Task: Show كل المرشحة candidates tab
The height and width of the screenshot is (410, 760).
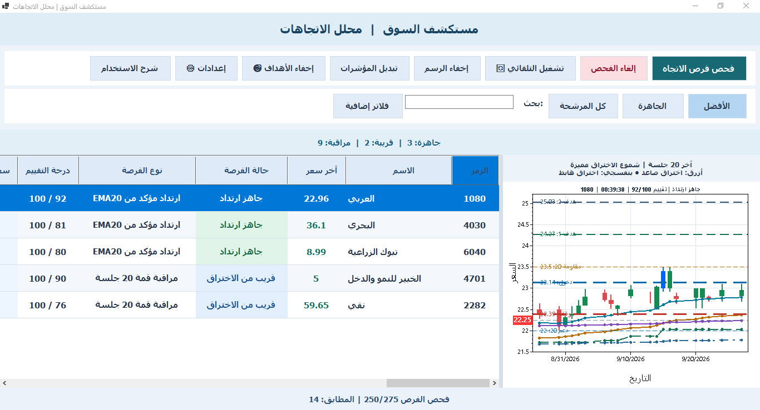Action: 583,106
